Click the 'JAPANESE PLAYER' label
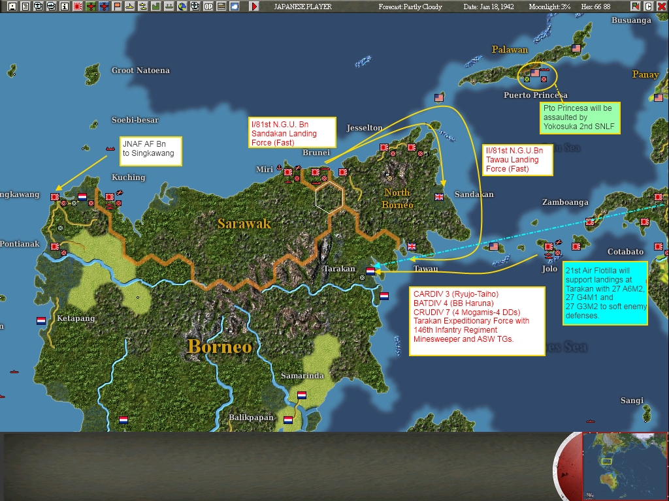 coord(302,7)
